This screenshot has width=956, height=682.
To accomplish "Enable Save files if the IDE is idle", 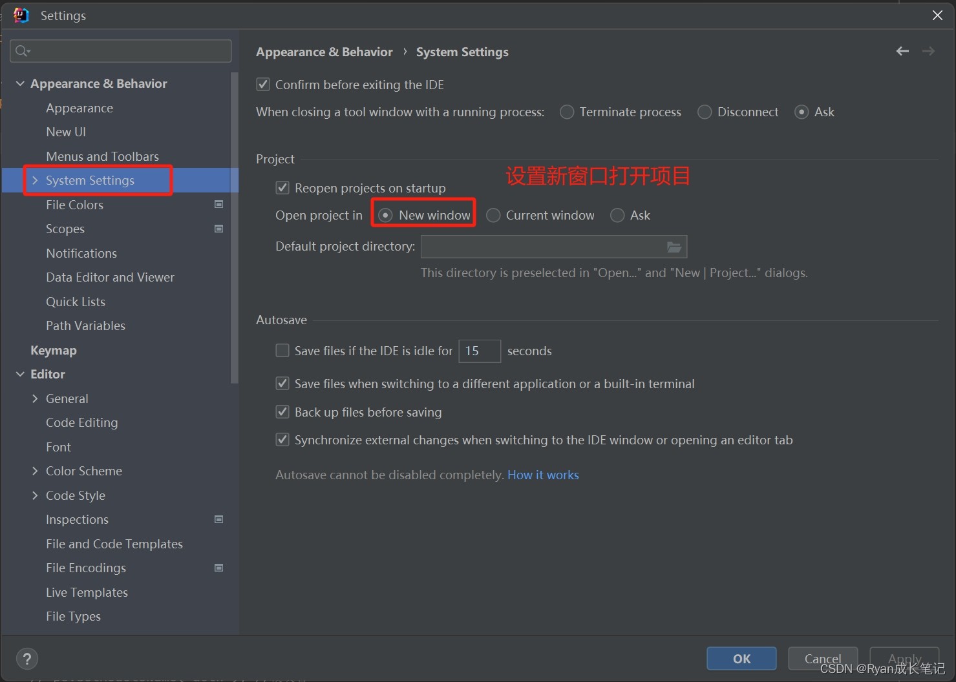I will [x=282, y=351].
